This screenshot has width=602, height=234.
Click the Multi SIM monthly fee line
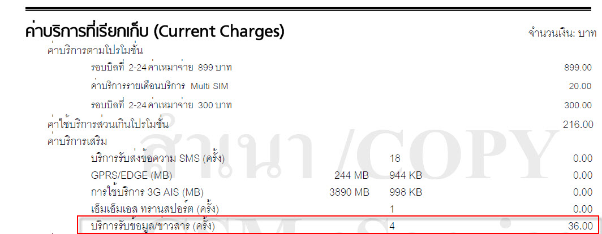pos(160,86)
